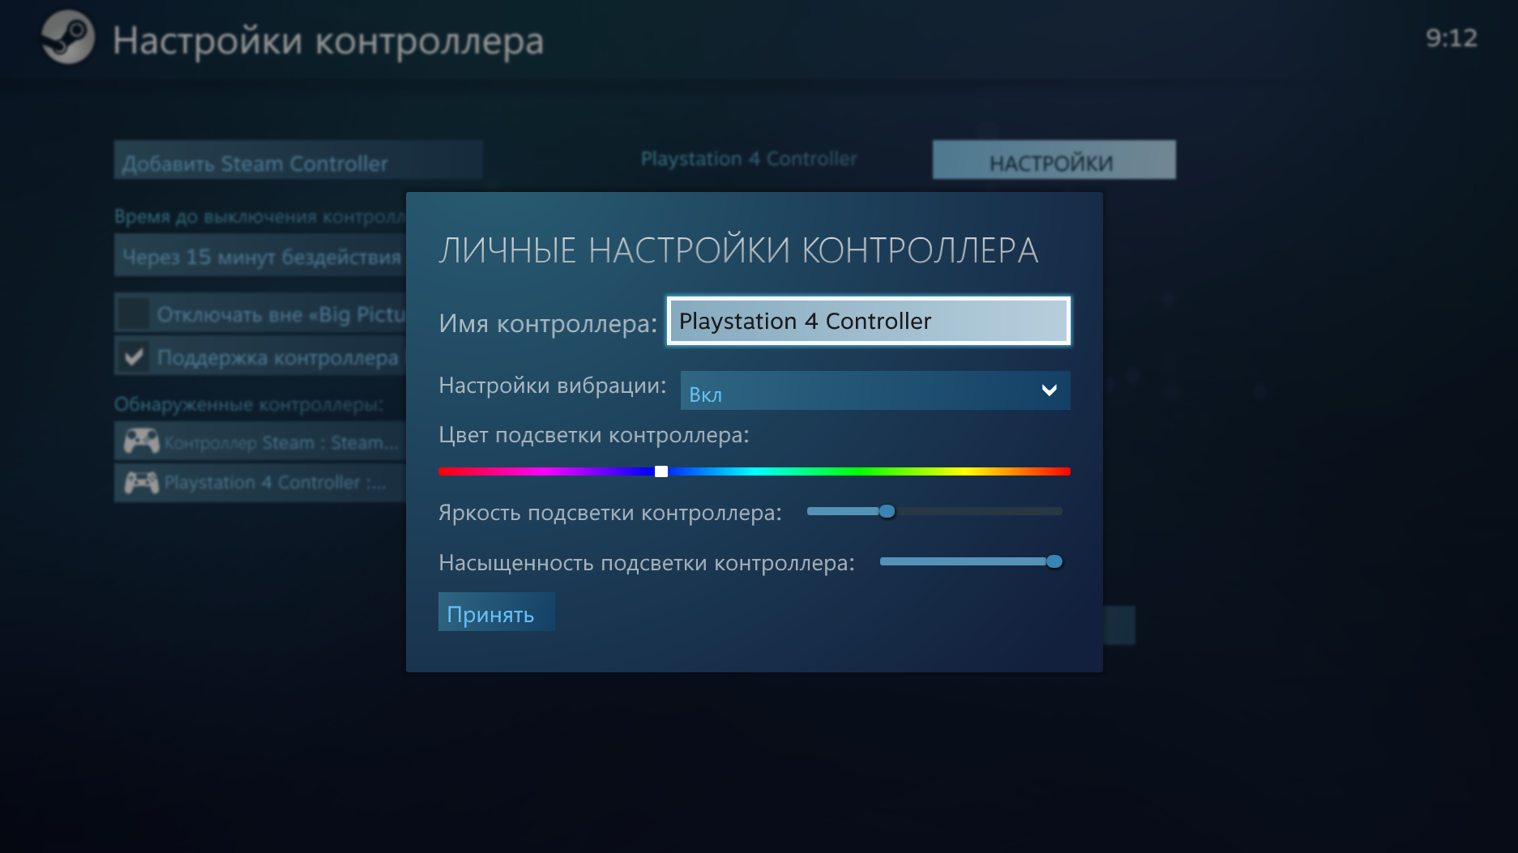The height and width of the screenshot is (853, 1518).
Task: Click the ЛИЧНЫЕ НАСТРОЙКИ КОНТРОЛЛЕРА heading
Action: coord(738,250)
